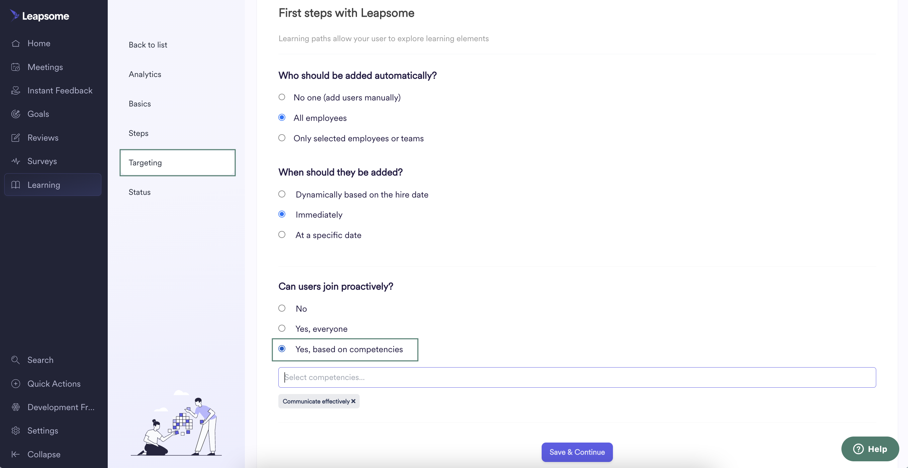Open Home from sidebar house icon

tap(15, 44)
